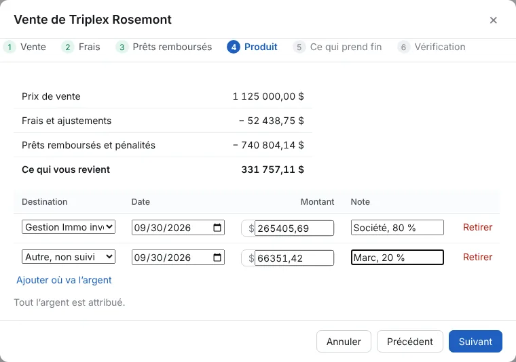Click the value − 740 804,14 $
The image size is (516, 362).
(x=268, y=145)
